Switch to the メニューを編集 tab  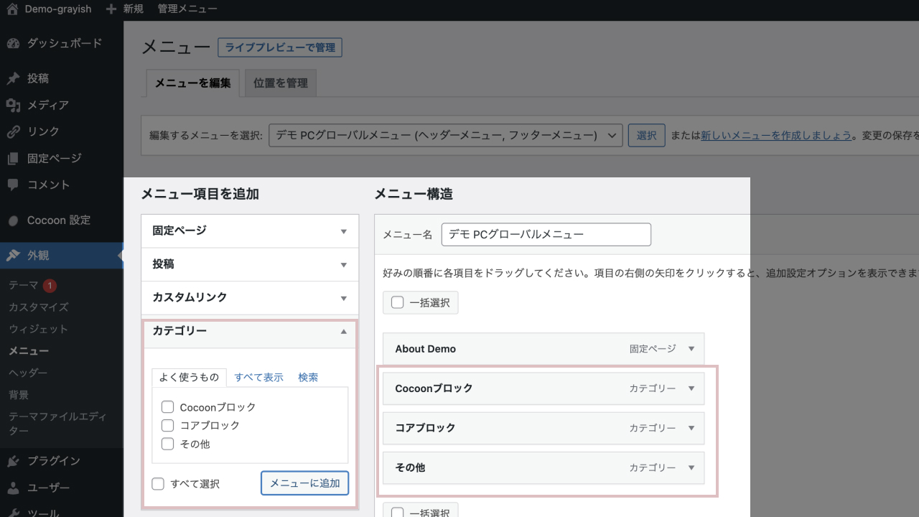click(193, 83)
